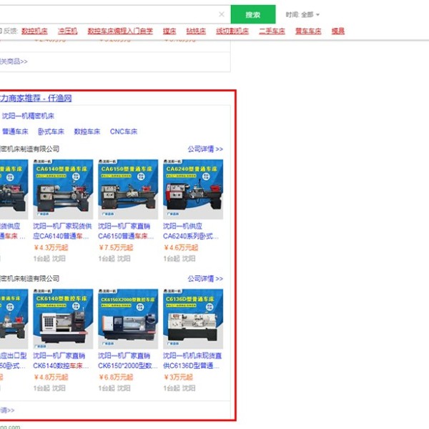This screenshot has width=429, height=429.
Task: Switch to the 卧式车床 category tab
Action: (51, 132)
